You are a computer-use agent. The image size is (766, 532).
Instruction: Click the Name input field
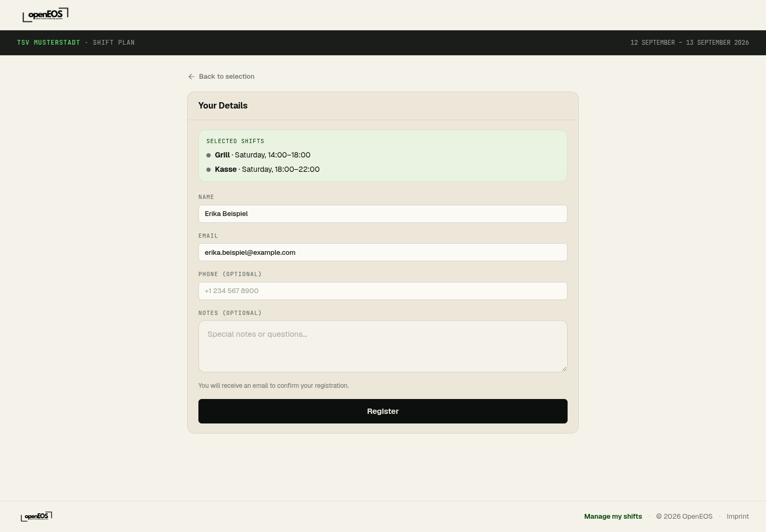point(383,214)
